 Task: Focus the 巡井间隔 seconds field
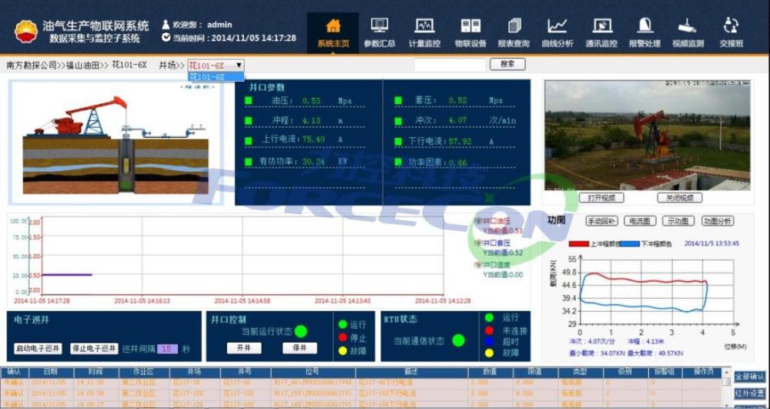click(167, 349)
